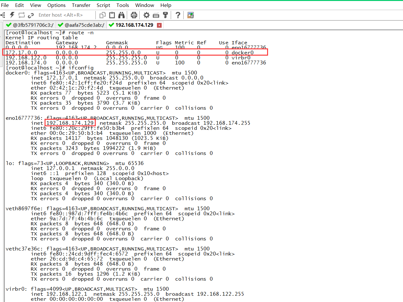Click ether 9a:7d:7f:4b:4b:6c MAC address
Screen dimensions: 403x302
[67, 218]
